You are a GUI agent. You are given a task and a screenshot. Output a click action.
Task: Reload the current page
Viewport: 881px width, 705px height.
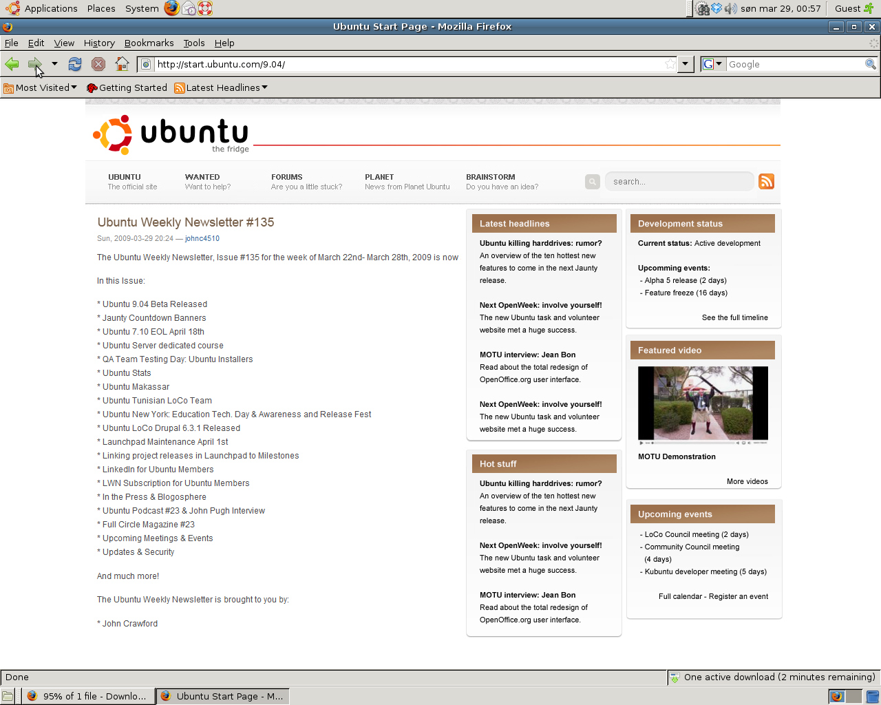point(75,64)
